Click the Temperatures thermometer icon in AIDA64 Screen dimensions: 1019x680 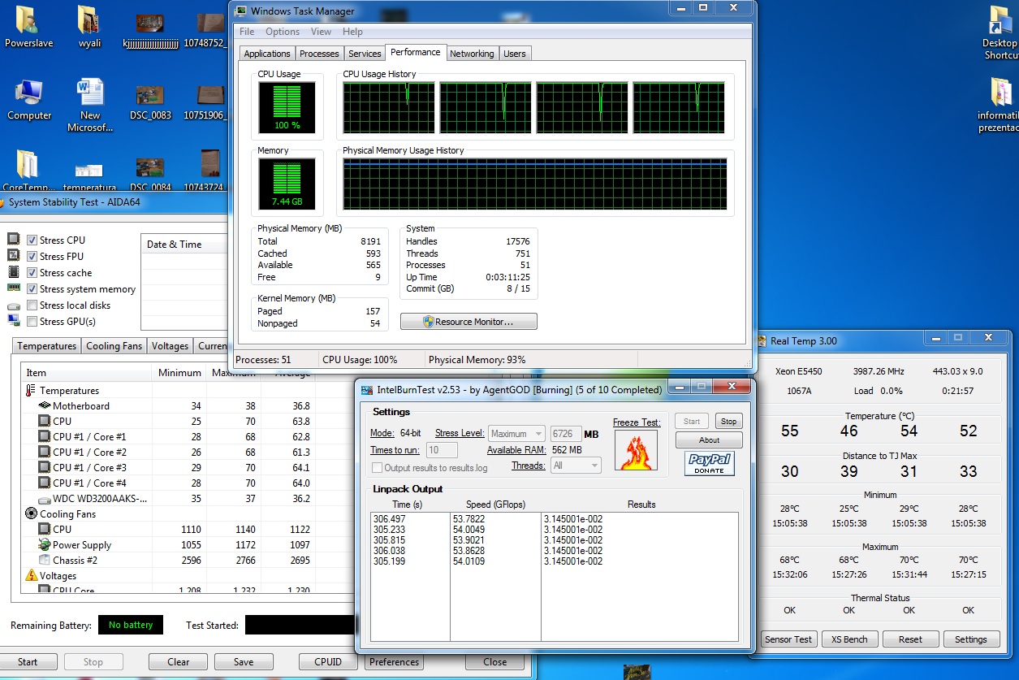(31, 391)
